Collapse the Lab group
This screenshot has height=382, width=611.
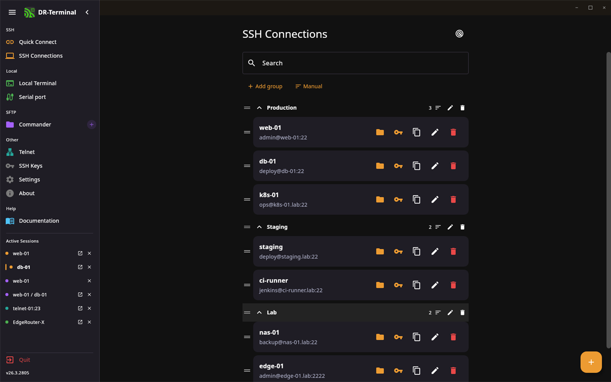259,313
